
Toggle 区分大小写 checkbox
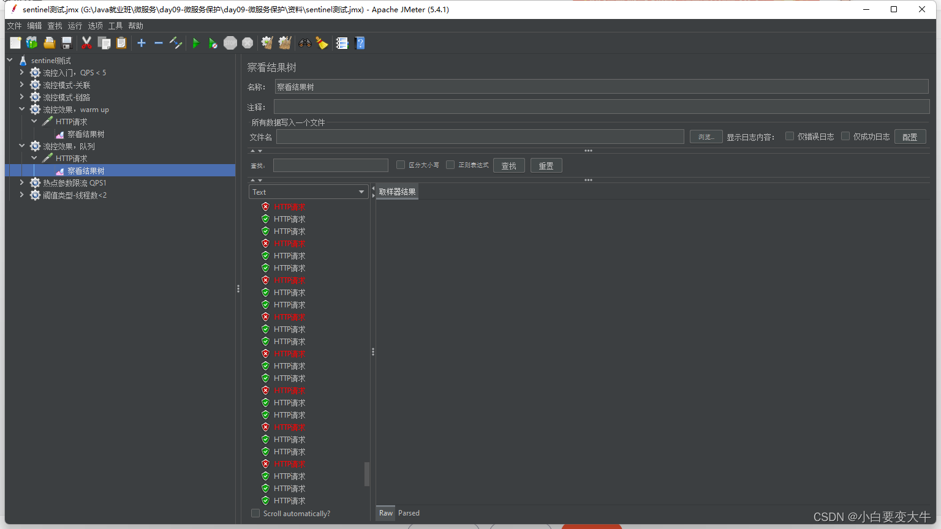pyautogui.click(x=401, y=165)
